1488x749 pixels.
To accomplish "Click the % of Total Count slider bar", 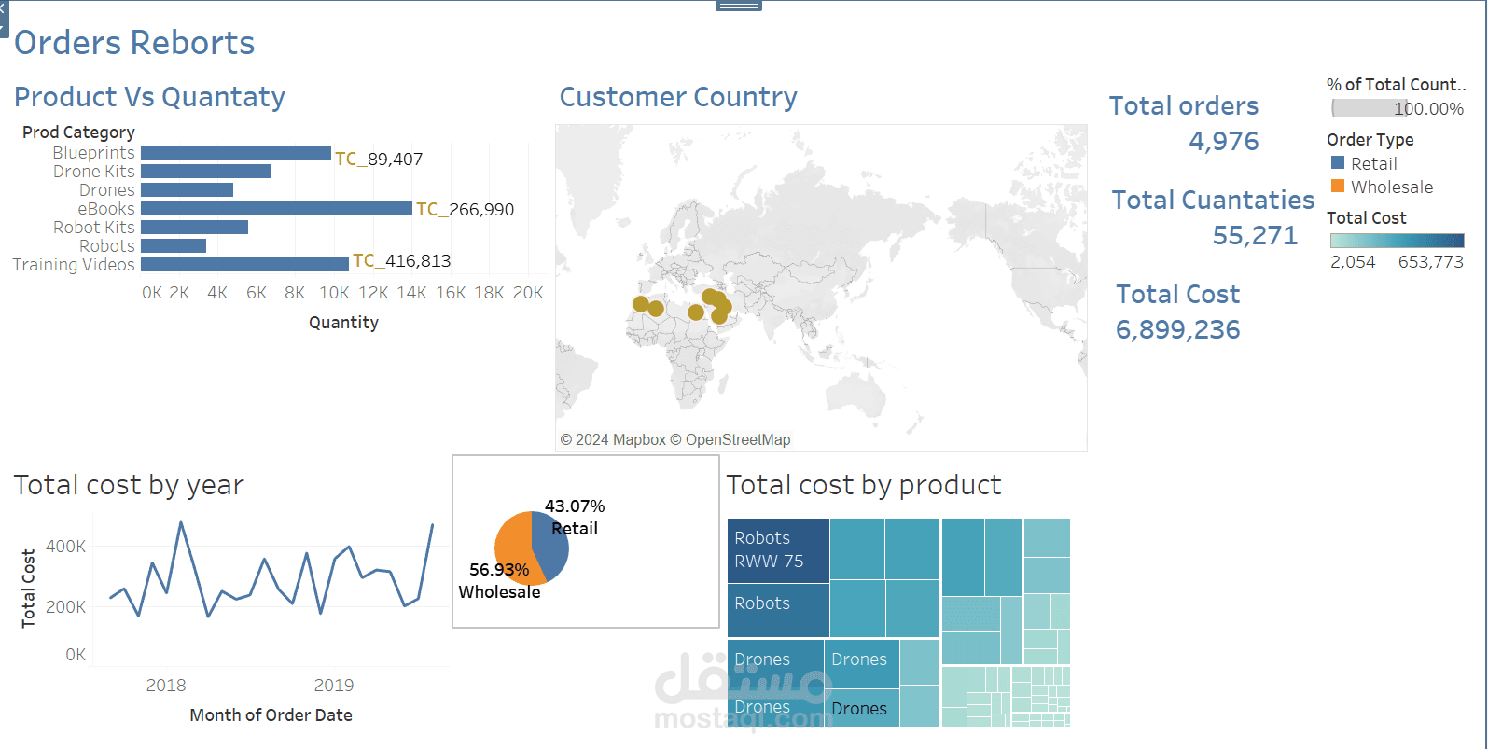I will pyautogui.click(x=1370, y=108).
